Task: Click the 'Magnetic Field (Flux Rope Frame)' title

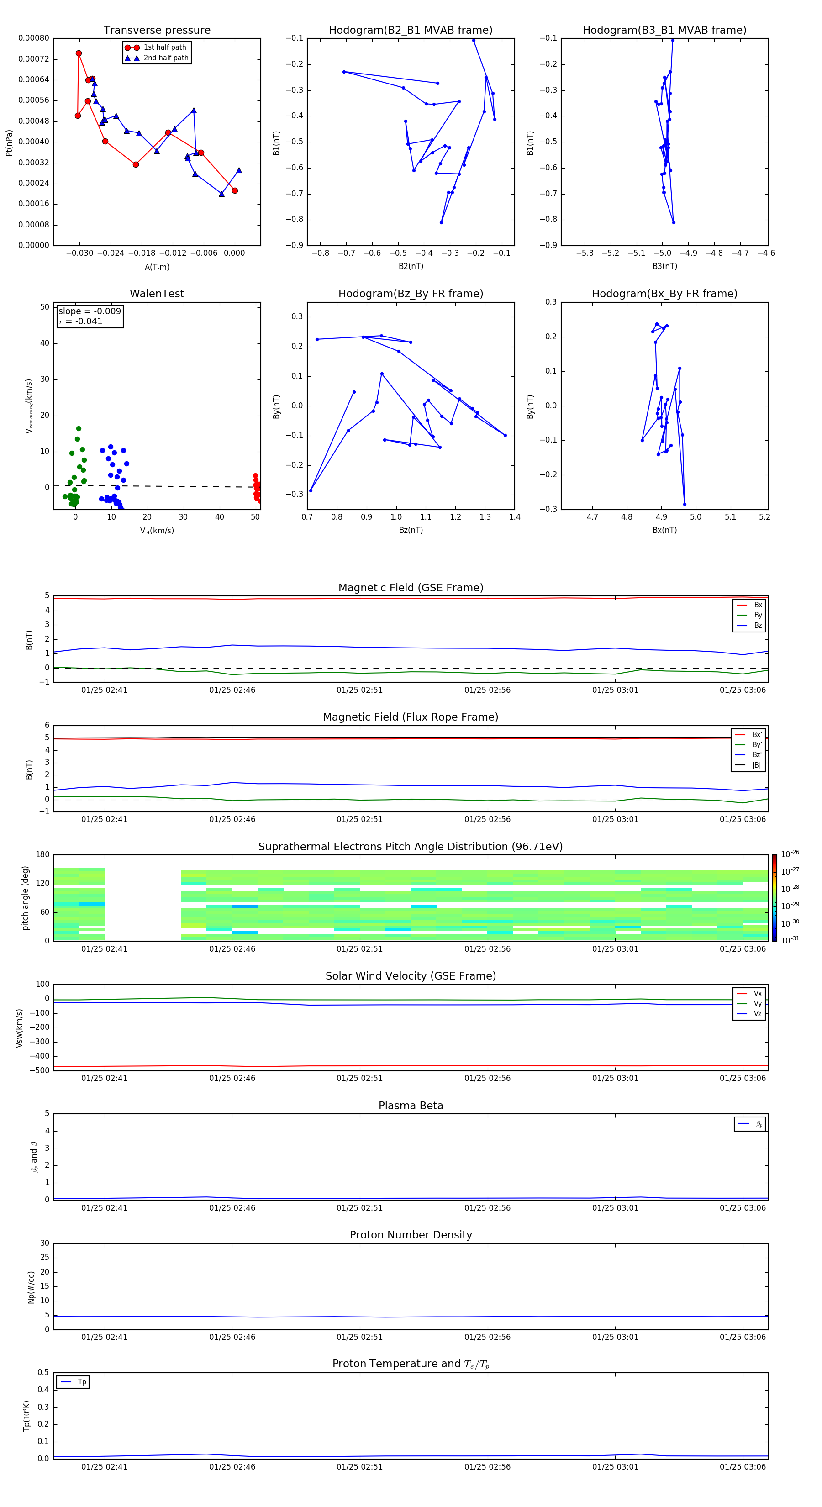Action: (x=411, y=717)
